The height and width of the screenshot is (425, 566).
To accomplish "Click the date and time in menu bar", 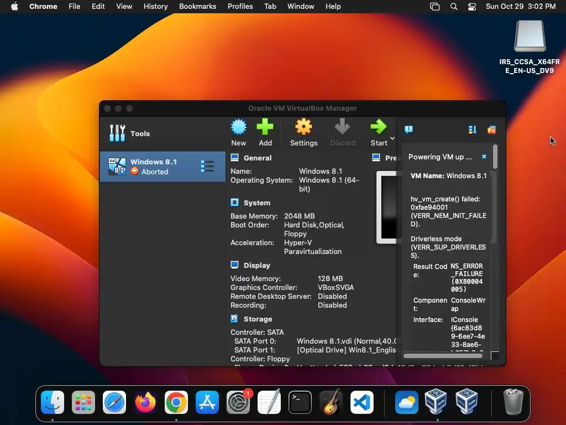I will pyautogui.click(x=521, y=7).
